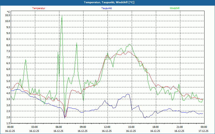Screen dimensions: 215x134
Task: Click the 3,0 y-axis tick label
Action: [8, 105]
